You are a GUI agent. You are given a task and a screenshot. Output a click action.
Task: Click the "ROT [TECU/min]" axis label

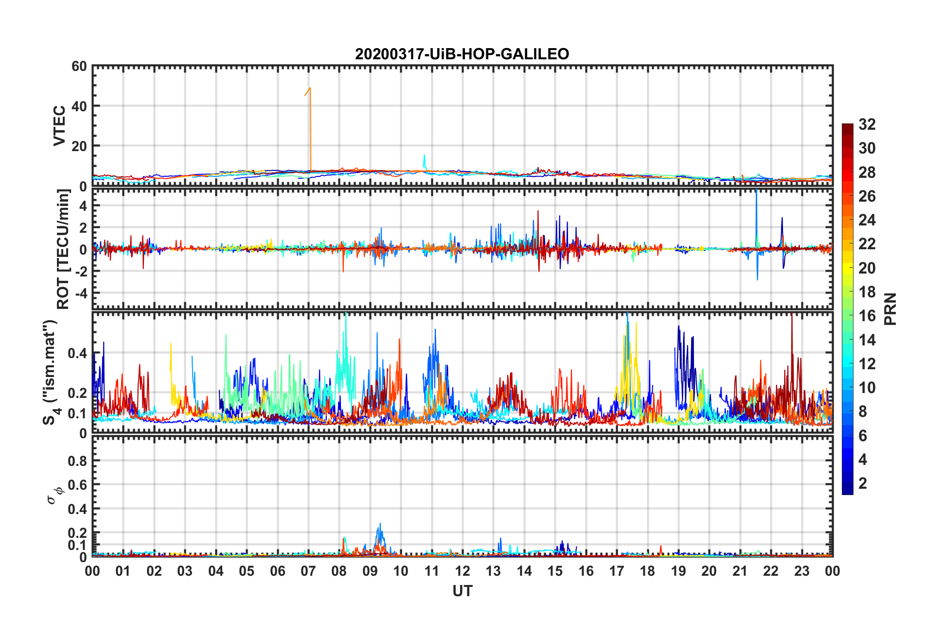pyautogui.click(x=63, y=249)
